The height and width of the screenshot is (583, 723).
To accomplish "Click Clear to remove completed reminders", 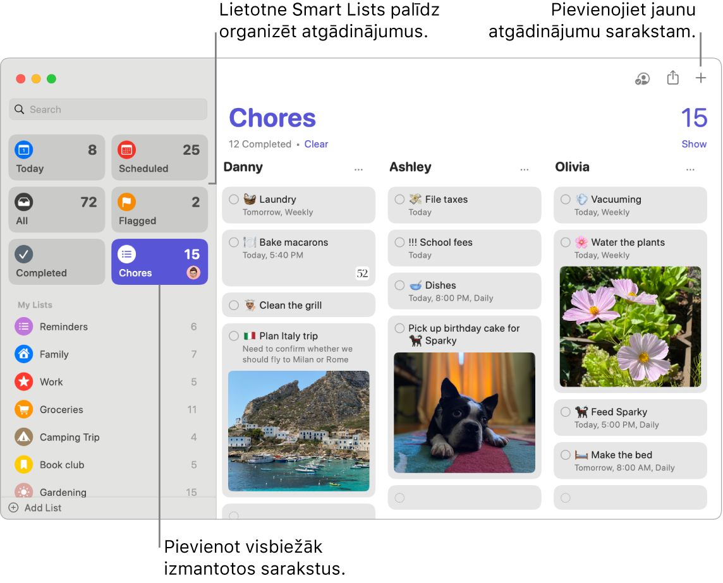I will pos(316,143).
